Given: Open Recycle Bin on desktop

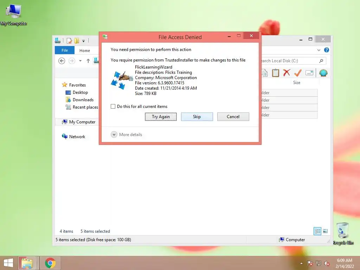Looking at the screenshot, I should coord(343,234).
